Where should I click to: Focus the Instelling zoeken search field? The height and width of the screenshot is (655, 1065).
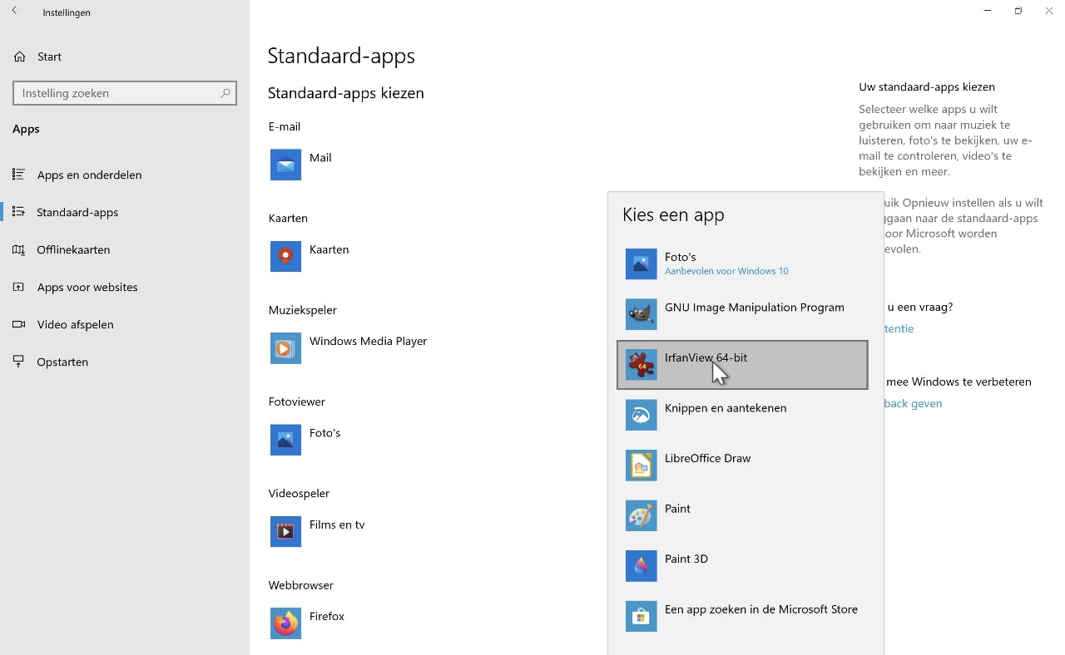click(125, 93)
